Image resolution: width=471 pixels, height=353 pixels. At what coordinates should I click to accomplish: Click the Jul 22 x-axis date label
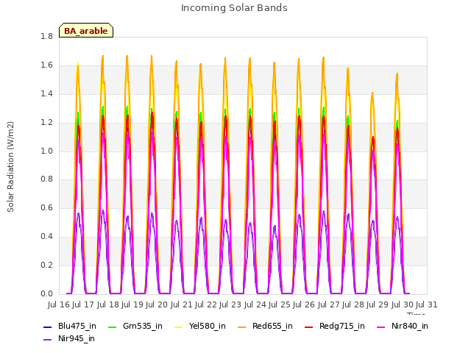click(206, 304)
